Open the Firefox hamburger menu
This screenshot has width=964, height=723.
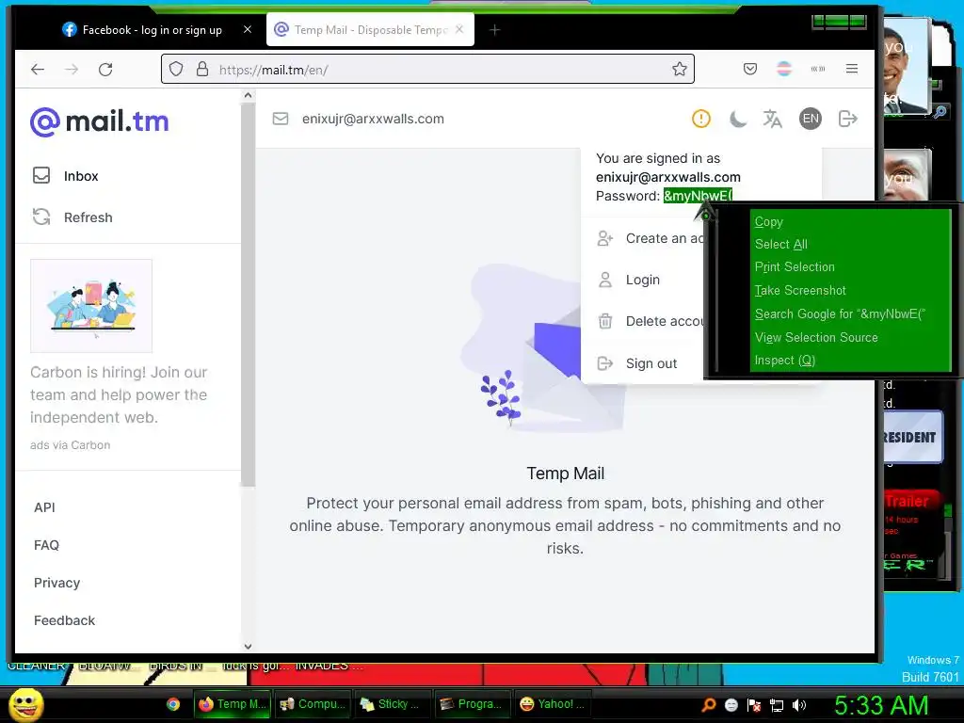(851, 69)
